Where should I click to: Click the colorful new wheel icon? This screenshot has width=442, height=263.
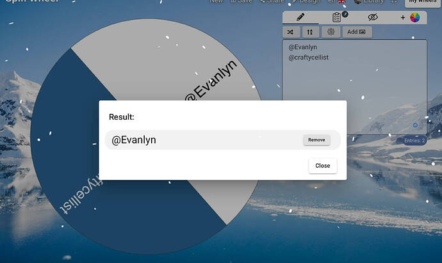click(414, 17)
